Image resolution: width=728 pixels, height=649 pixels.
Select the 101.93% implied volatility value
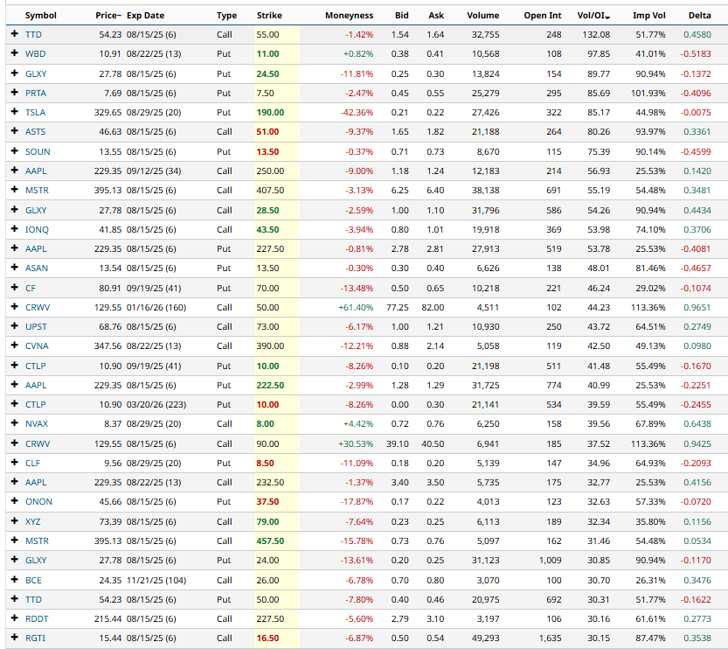coord(648,93)
